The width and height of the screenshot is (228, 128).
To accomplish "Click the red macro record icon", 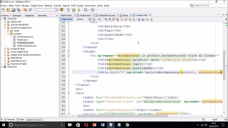I will (x=147, y=19).
